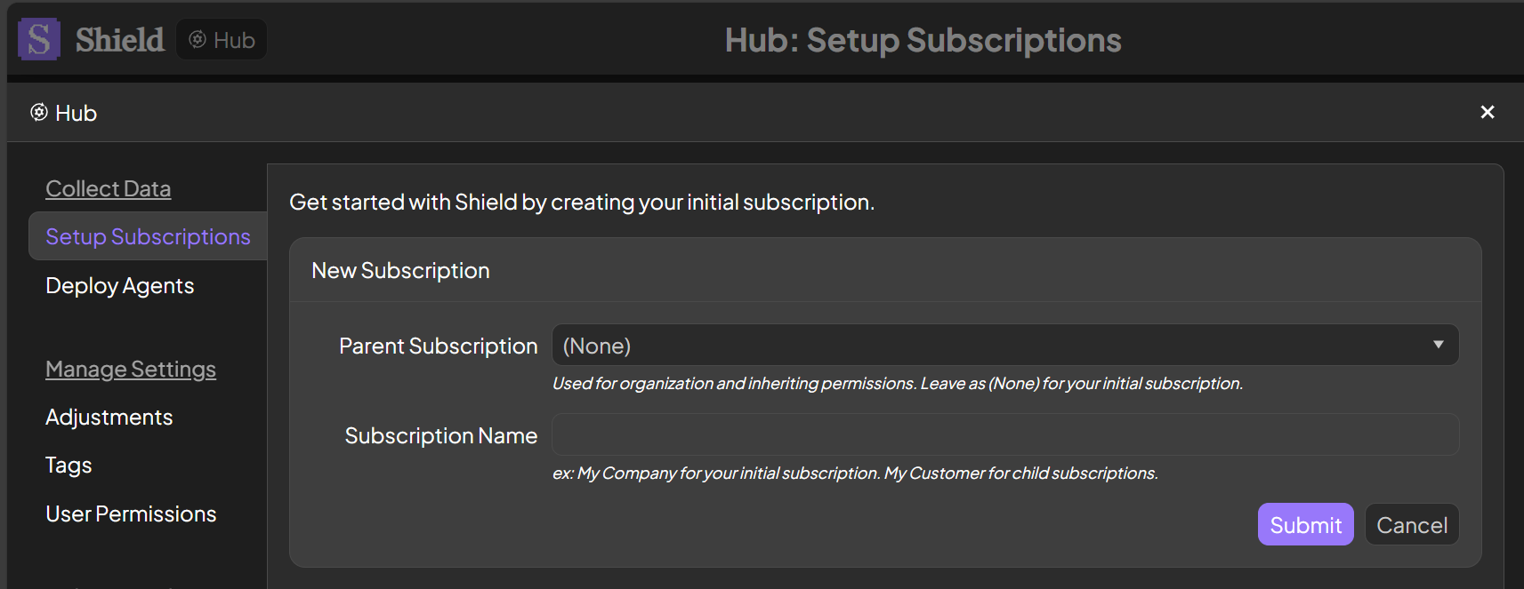1524x589 pixels.
Task: Open Tags in sidebar
Action: pos(69,465)
